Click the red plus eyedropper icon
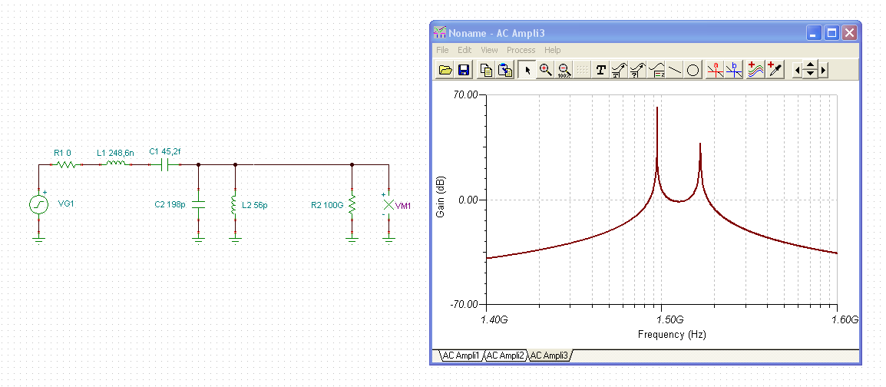The width and height of the screenshot is (886, 387). click(775, 70)
